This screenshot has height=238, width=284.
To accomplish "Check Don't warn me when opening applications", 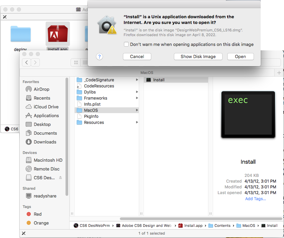I will pyautogui.click(x=126, y=44).
